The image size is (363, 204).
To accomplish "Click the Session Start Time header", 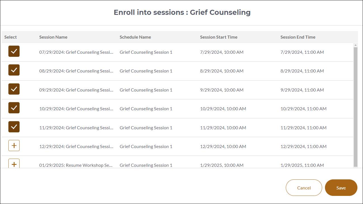I will tap(219, 37).
